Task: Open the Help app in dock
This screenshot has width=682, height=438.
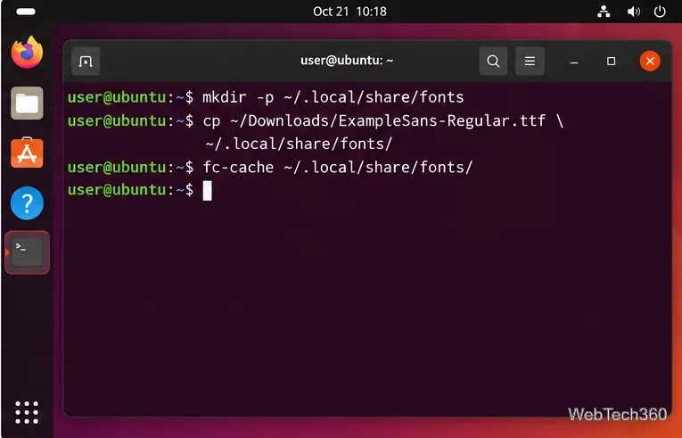Action: point(27,202)
